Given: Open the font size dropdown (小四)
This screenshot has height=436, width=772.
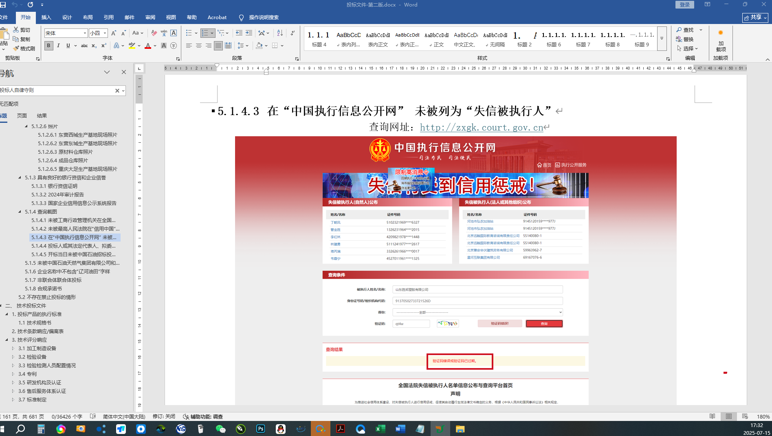Looking at the screenshot, I should [105, 33].
